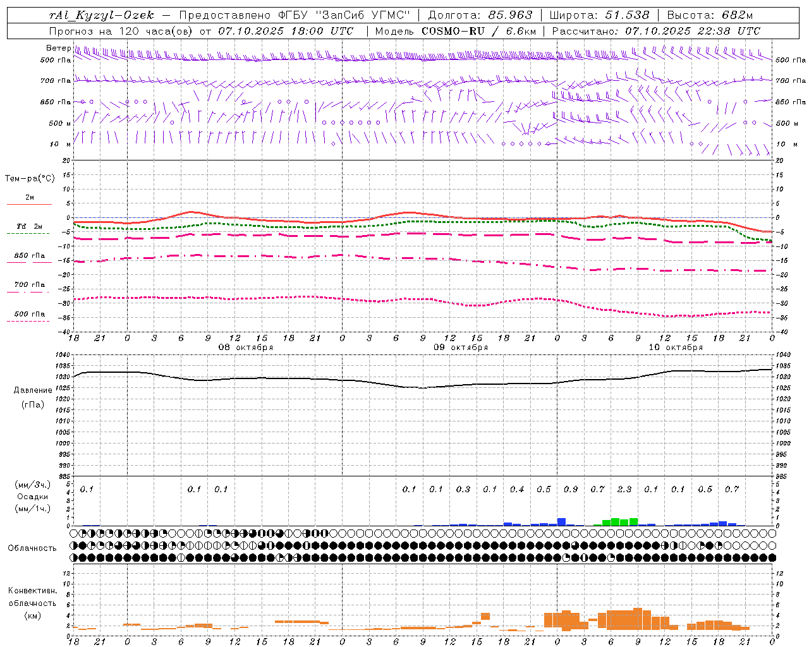Click the latitude value Широта: 51.538
This screenshot has height=647, width=809.
[599, 15]
